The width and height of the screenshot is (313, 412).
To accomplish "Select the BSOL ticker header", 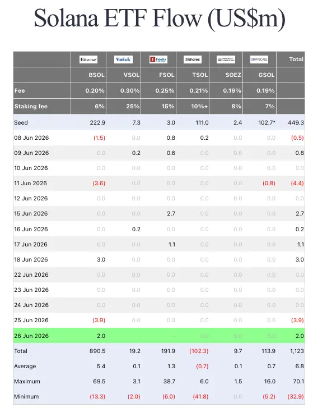I will point(96,75).
